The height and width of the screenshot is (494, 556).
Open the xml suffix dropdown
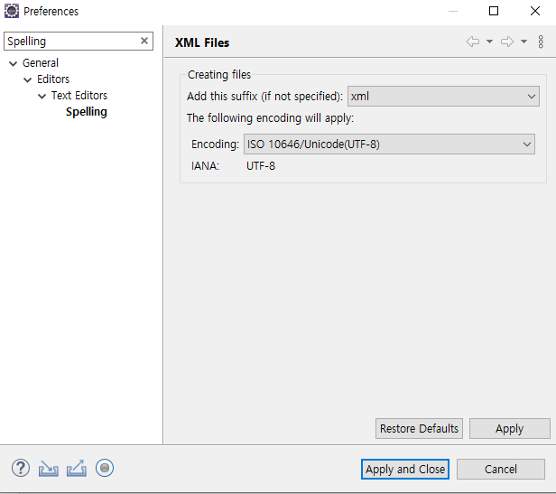443,96
